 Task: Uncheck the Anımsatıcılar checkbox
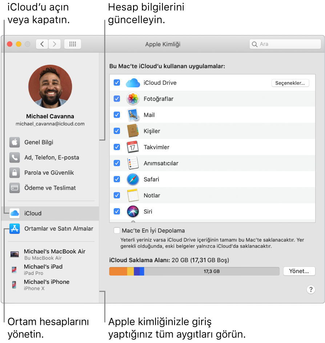click(117, 163)
